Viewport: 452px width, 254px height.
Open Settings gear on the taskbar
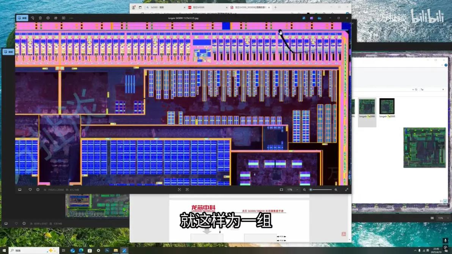(x=98, y=251)
